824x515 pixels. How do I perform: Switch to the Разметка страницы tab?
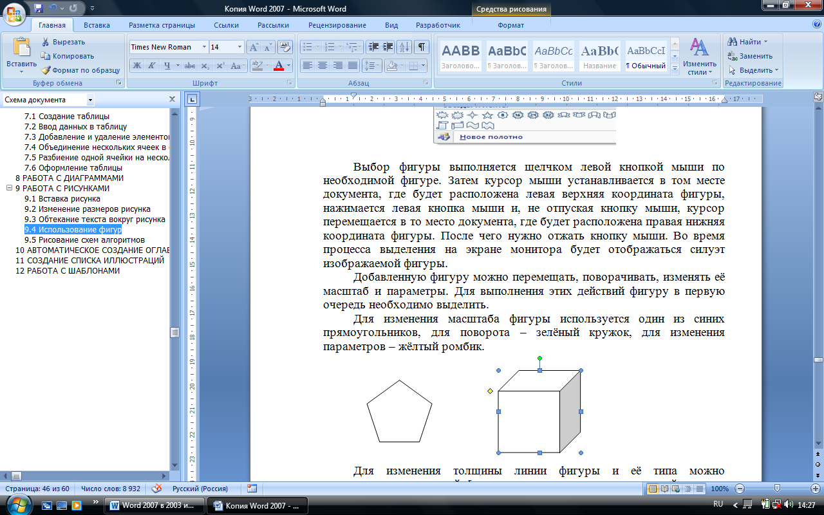tap(162, 25)
